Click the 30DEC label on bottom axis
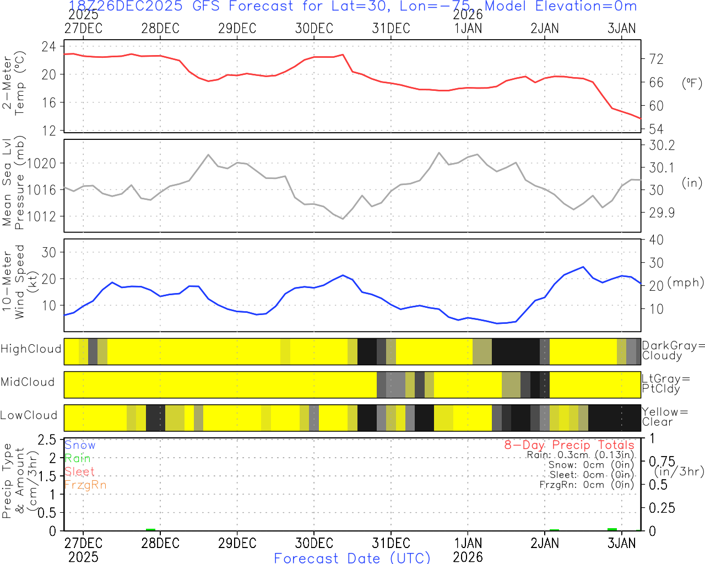The image size is (705, 564). pos(314,543)
